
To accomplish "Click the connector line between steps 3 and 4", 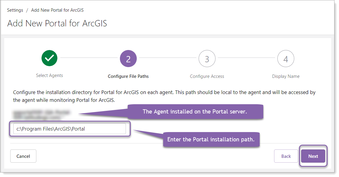I will click(x=246, y=58).
